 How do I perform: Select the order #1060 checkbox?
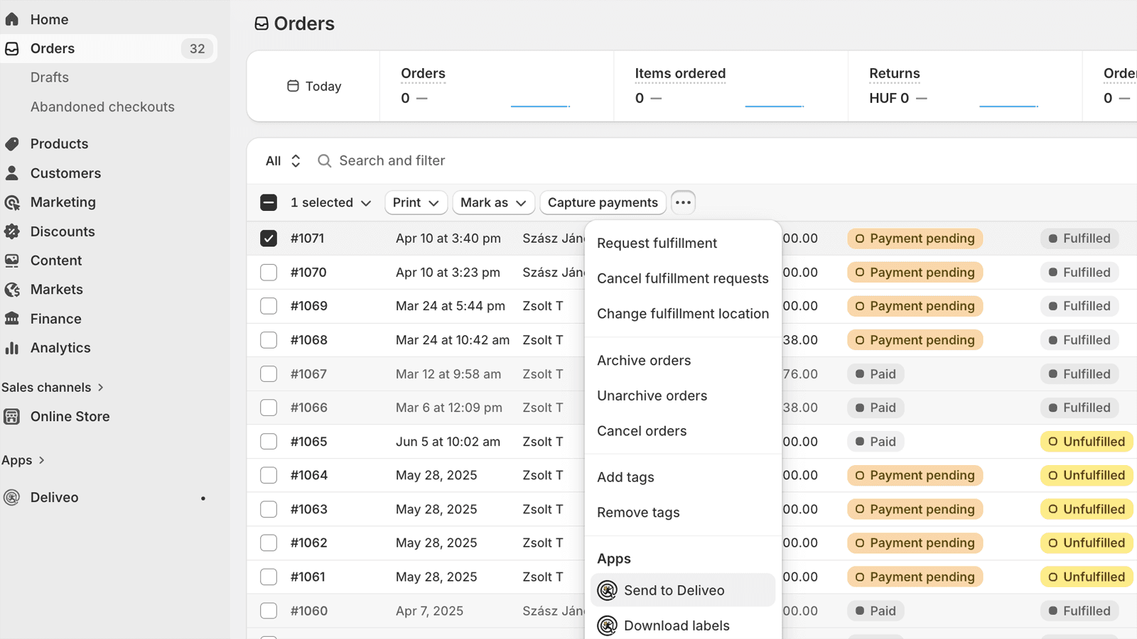point(269,611)
